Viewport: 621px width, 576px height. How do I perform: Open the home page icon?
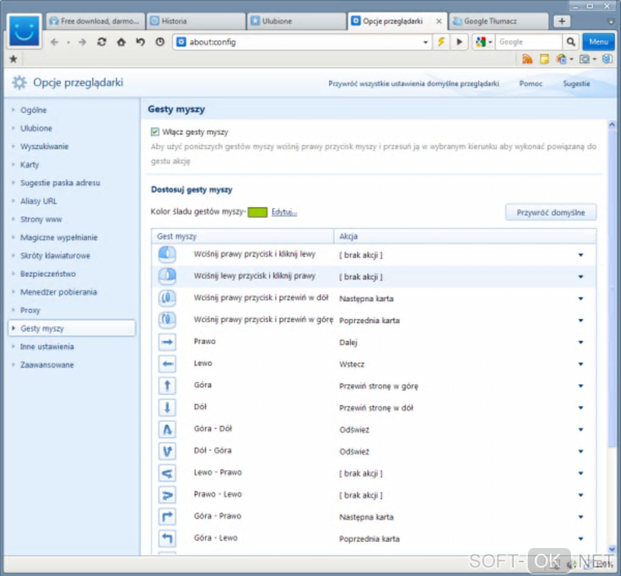click(x=121, y=42)
